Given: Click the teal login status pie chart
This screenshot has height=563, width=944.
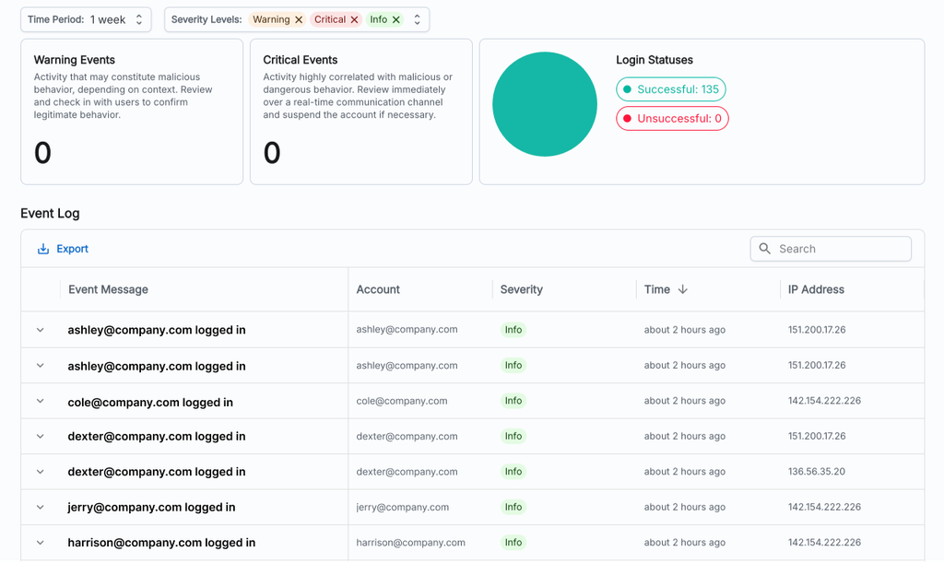Looking at the screenshot, I should (x=545, y=104).
